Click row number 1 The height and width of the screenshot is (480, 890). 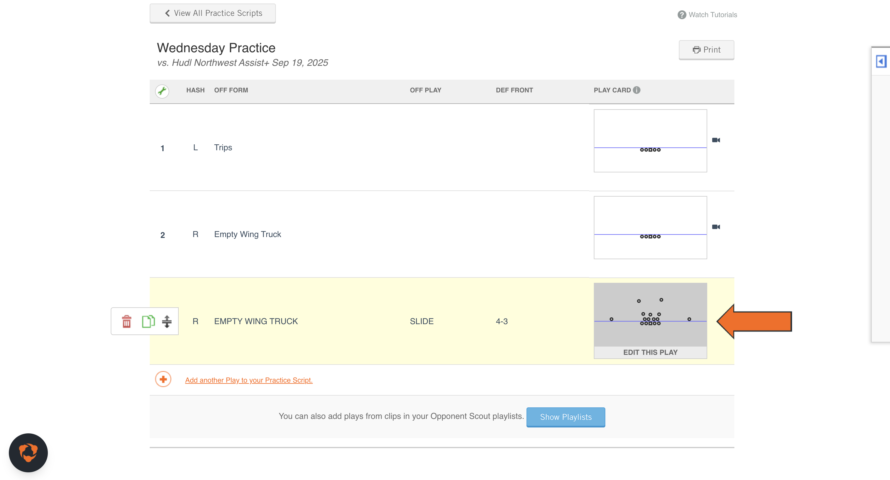coord(162,148)
